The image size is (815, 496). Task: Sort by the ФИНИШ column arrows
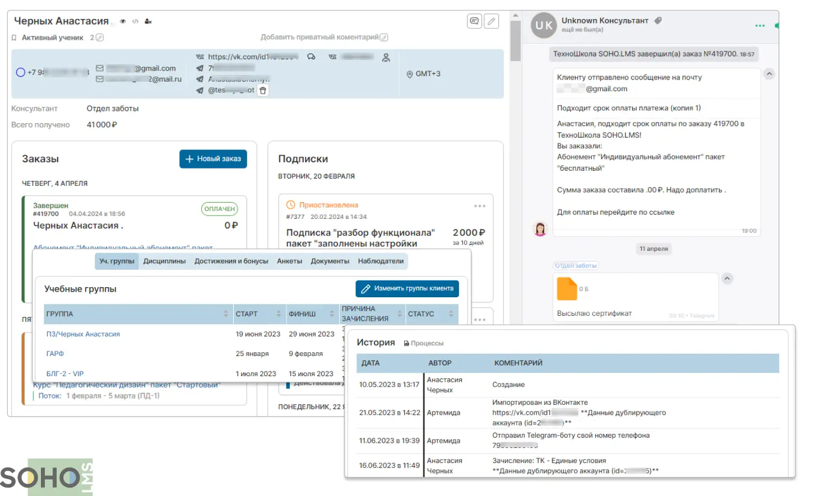point(332,314)
